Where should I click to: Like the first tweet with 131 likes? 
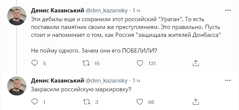(x=140, y=63)
